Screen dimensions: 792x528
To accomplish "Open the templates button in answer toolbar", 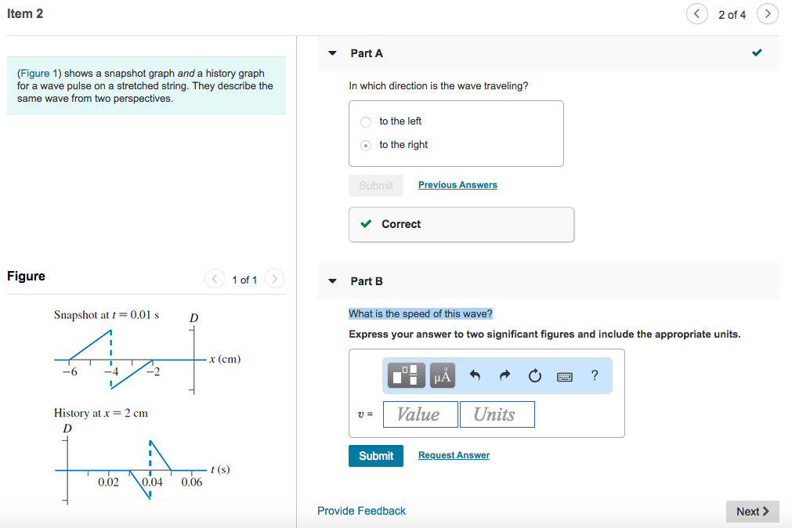I will coord(406,375).
